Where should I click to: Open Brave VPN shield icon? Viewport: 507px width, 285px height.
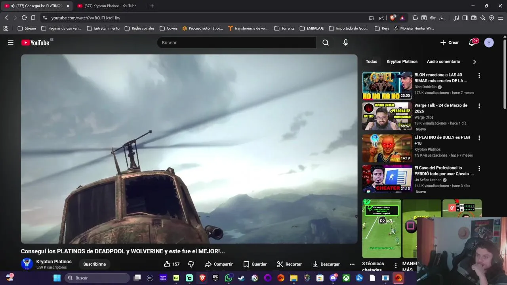(x=492, y=18)
